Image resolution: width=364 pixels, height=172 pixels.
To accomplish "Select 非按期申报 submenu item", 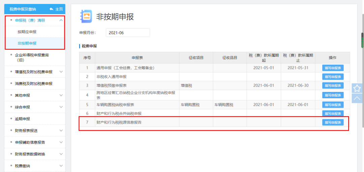I will click(27, 43).
